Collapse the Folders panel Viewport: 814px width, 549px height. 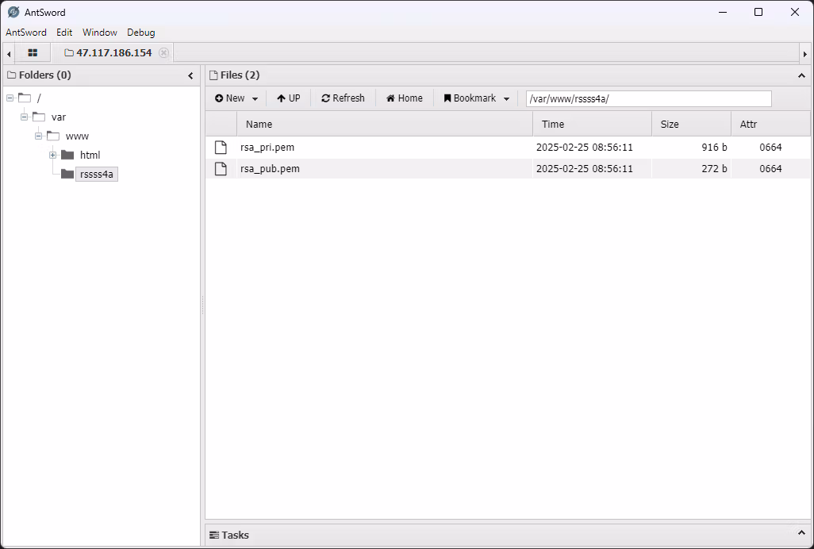click(x=190, y=75)
